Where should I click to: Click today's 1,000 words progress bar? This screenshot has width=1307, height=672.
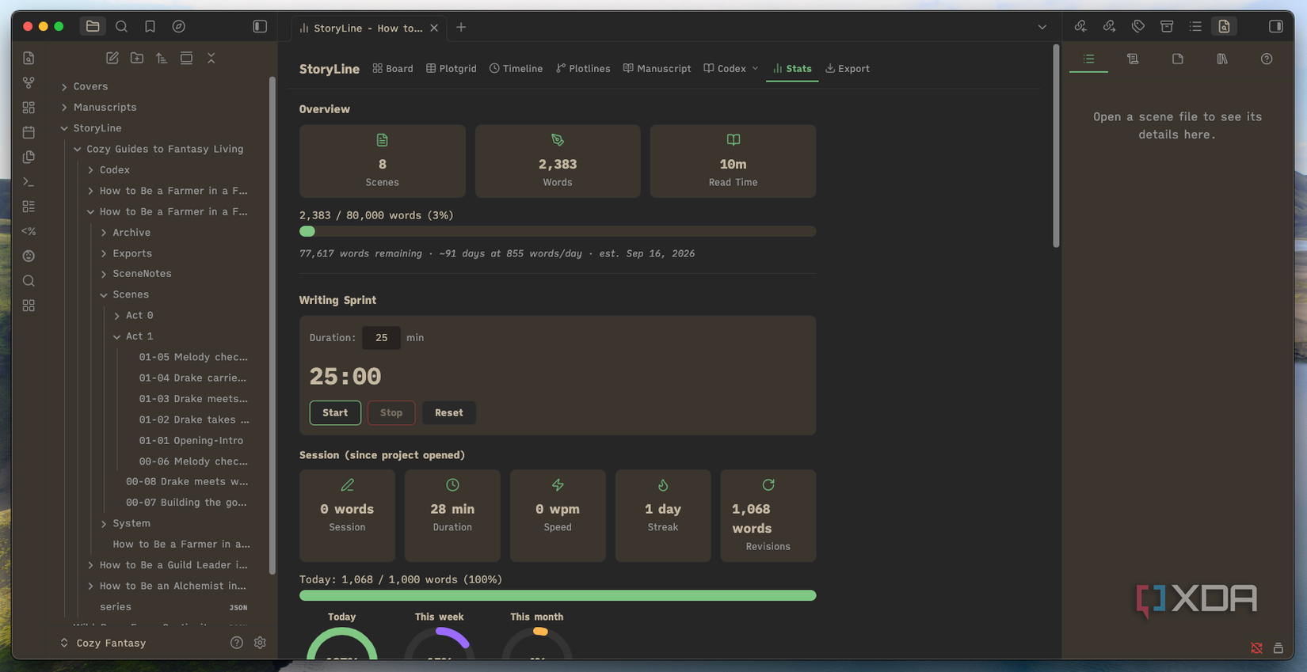click(558, 595)
